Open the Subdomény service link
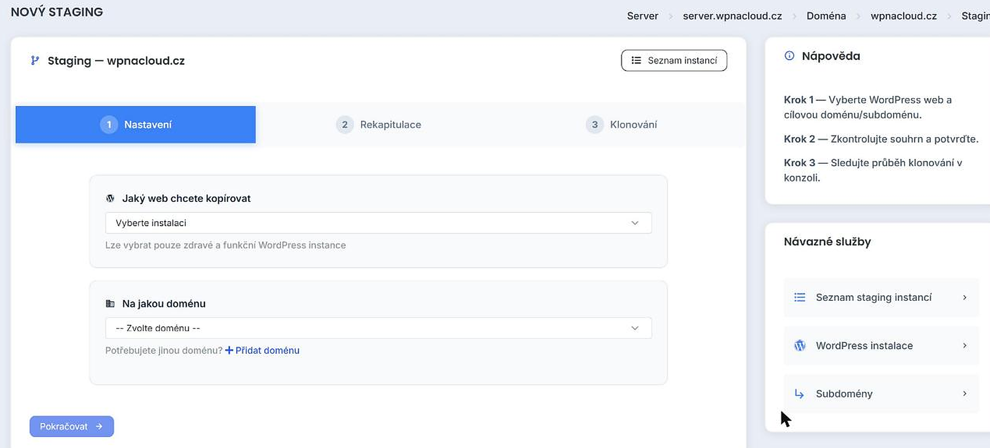Screen dimensions: 990x448 (x=881, y=394)
